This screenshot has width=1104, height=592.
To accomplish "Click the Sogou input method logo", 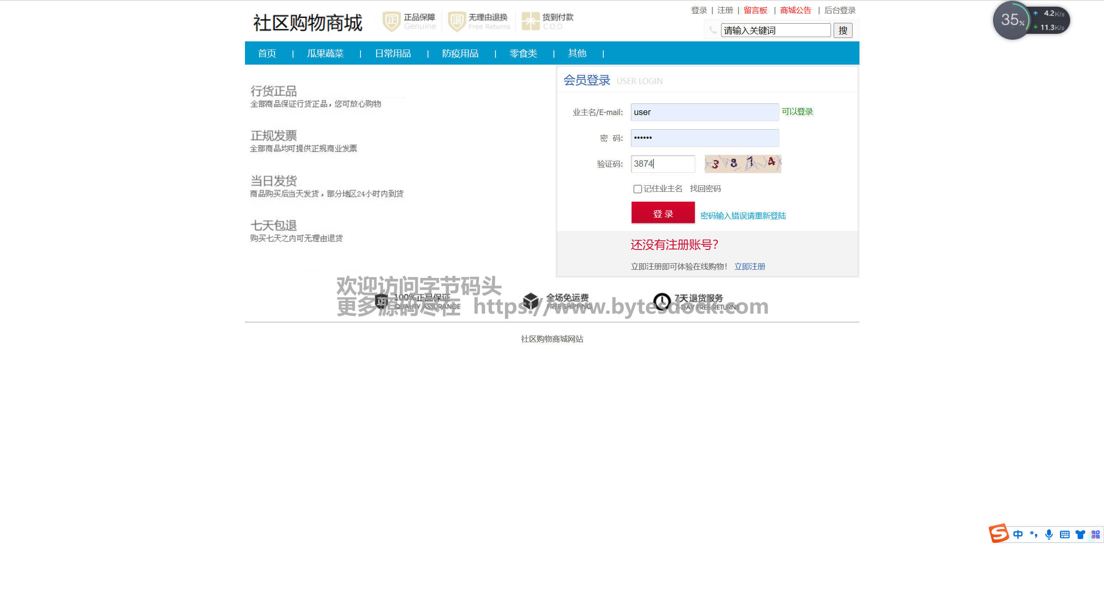I will [999, 534].
